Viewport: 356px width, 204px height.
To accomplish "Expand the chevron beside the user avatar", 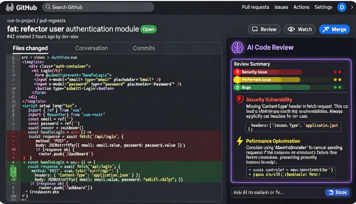I will click(x=352, y=7).
